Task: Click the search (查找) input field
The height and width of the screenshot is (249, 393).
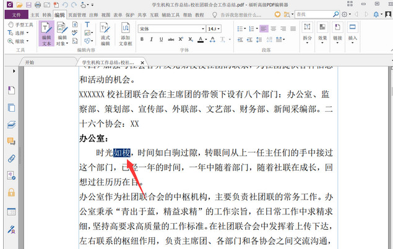Action: tap(316, 14)
